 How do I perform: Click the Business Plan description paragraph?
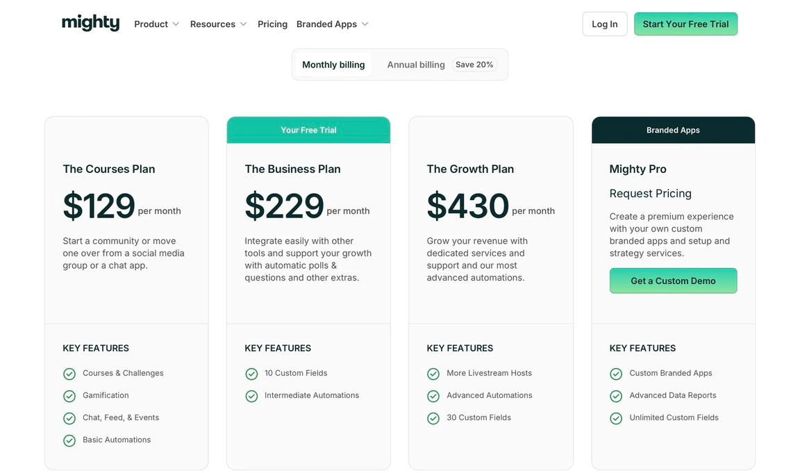(308, 259)
